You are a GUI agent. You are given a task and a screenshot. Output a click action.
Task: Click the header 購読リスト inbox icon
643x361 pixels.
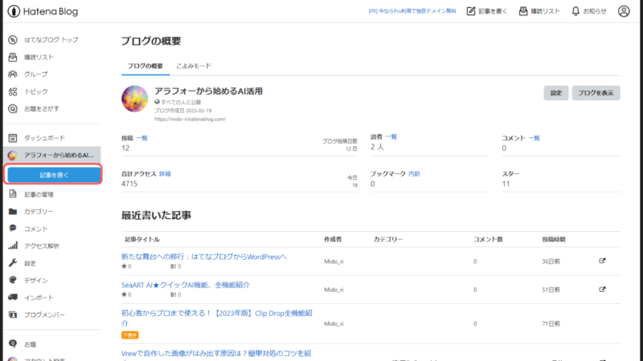coord(523,11)
